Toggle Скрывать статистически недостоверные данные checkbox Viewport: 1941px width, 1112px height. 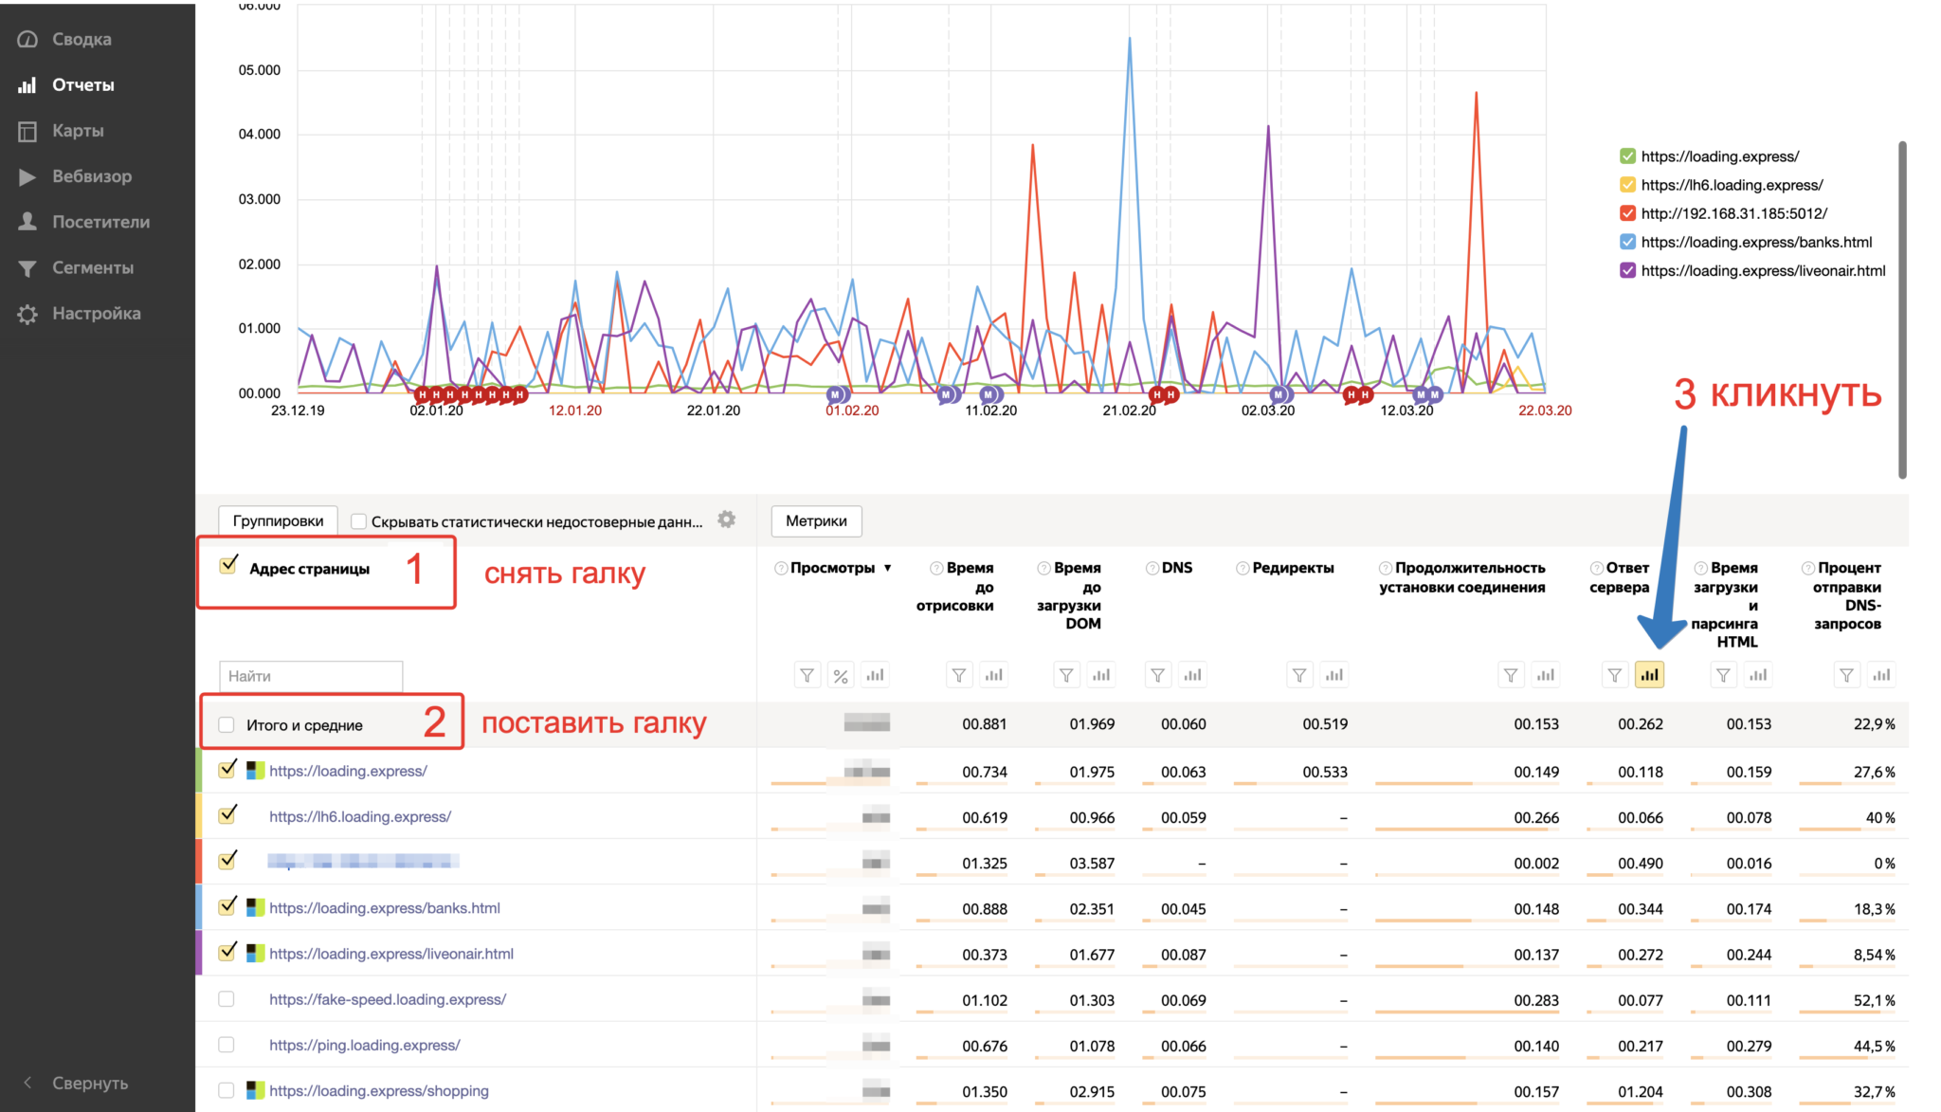pos(358,521)
